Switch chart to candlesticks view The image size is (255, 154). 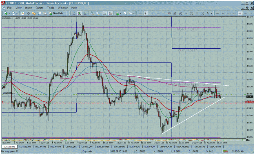[80, 13]
